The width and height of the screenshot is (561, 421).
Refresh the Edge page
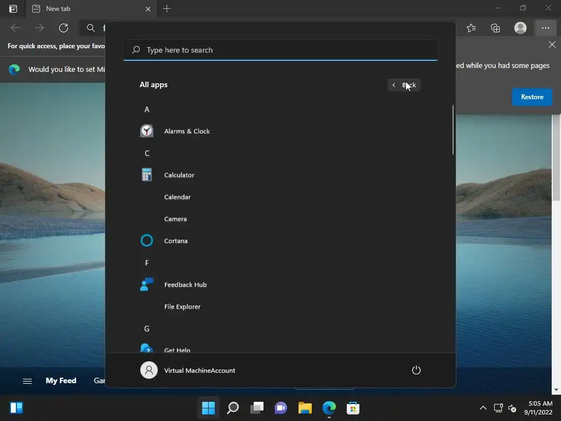64,28
